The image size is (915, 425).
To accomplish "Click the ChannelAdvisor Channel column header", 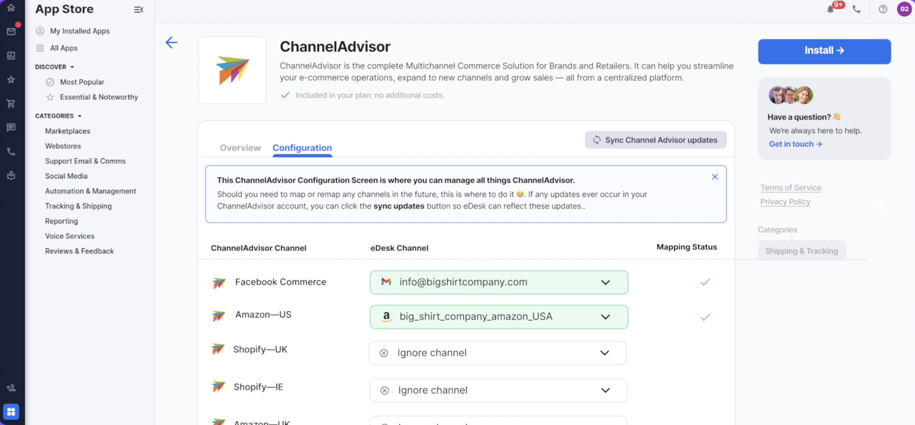I will tap(259, 248).
